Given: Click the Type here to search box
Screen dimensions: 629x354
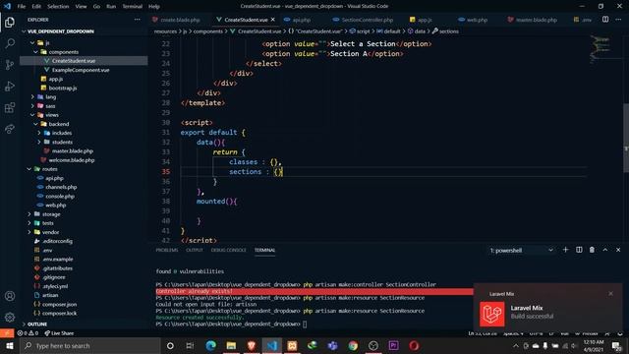Looking at the screenshot, I should click(90, 345).
